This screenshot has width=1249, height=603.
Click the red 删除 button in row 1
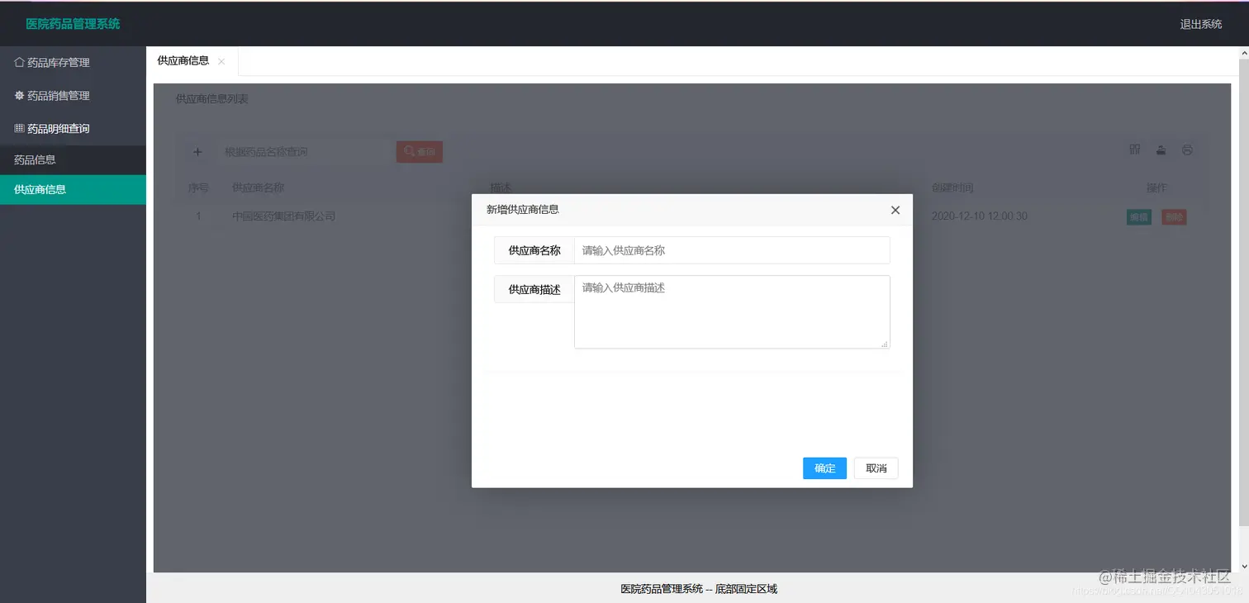pyautogui.click(x=1174, y=217)
